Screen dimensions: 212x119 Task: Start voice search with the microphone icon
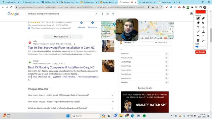point(102,14)
